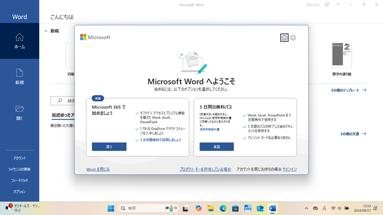Click the frowning face feedback icon
This screenshot has width=383, height=215.
point(293,38)
